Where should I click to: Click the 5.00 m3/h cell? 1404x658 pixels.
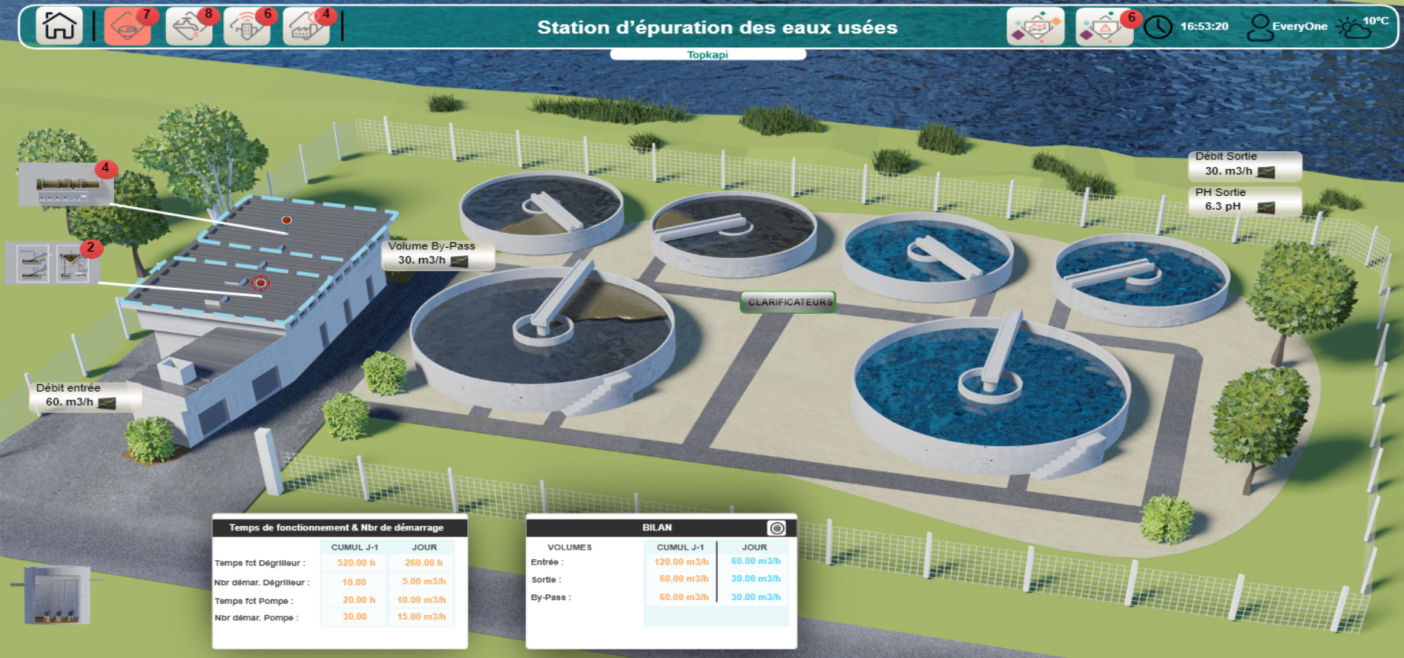(x=423, y=582)
